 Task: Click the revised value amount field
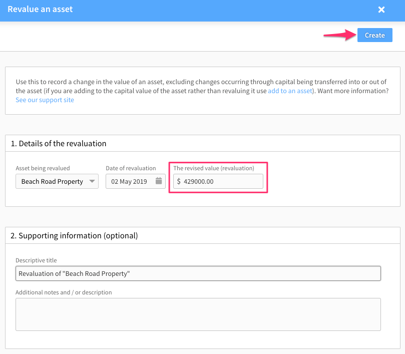point(218,181)
